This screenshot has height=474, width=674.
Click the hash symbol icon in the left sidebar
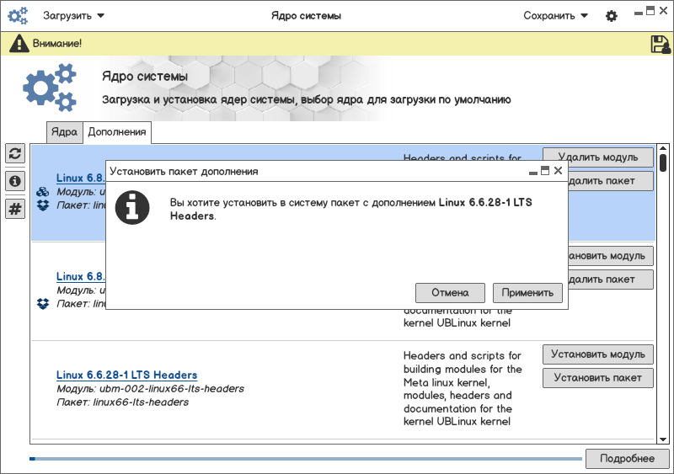(15, 209)
